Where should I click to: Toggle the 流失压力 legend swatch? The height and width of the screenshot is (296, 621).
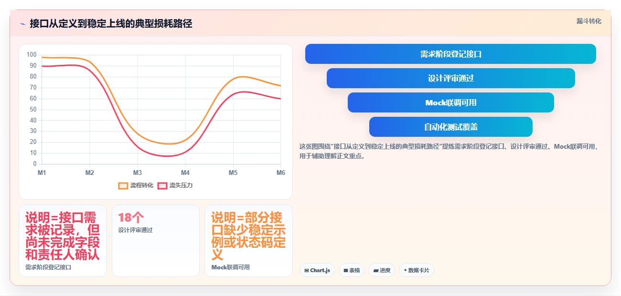pyautogui.click(x=162, y=185)
